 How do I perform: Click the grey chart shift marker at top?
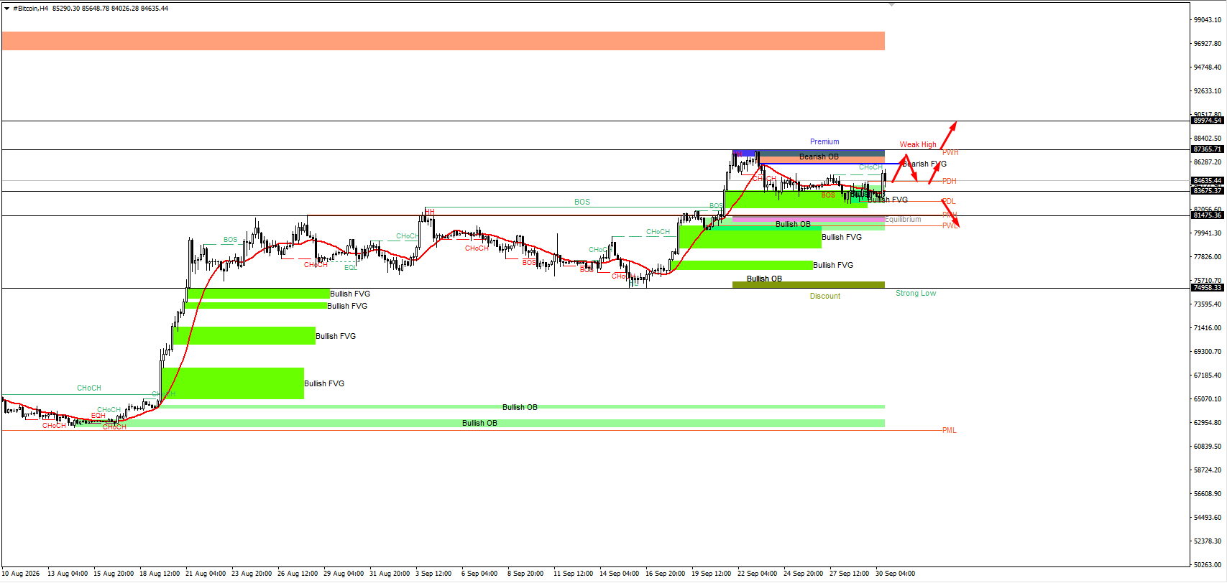892,4
